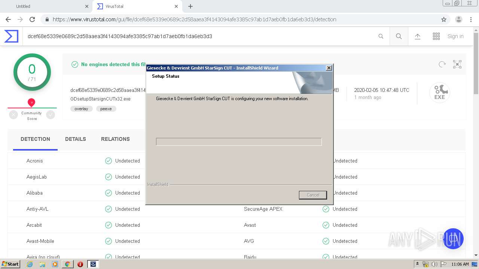Click the blue chat bubble button

[x=453, y=239]
